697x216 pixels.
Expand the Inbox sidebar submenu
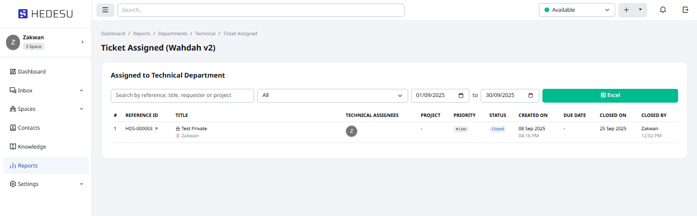[x=82, y=90]
